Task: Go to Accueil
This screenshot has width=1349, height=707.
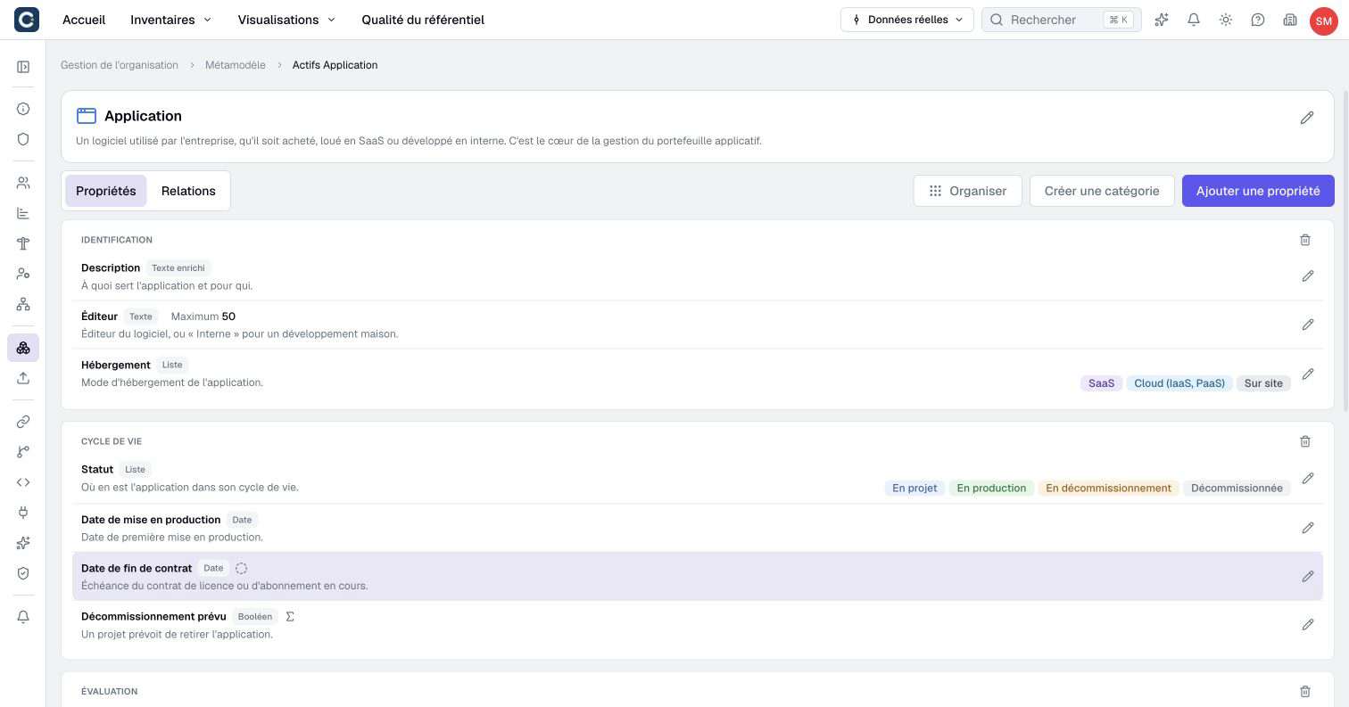Action: pos(84,20)
